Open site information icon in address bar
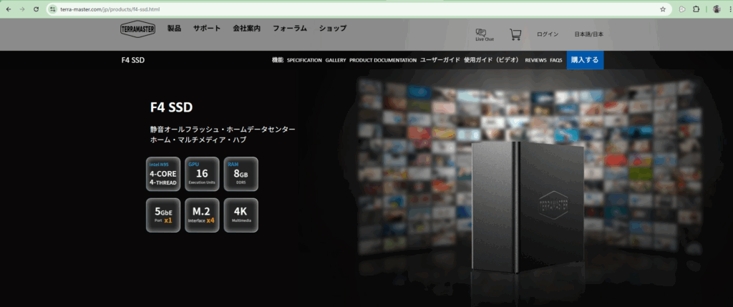 pos(52,9)
